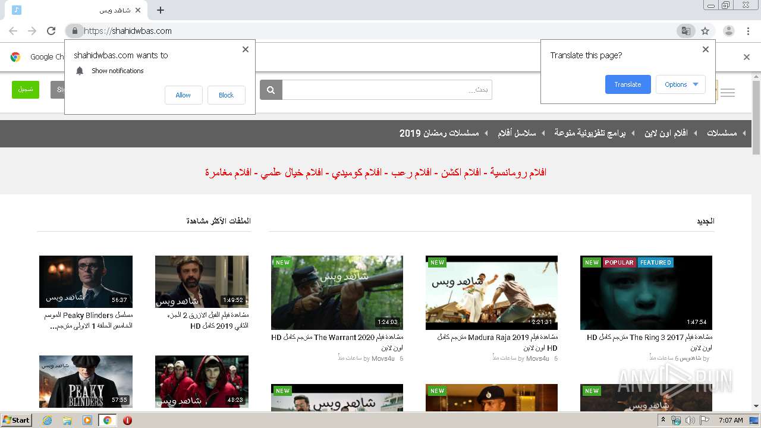Open The Warrant 2020 title link
This screenshot has width=761, height=428.
click(x=337, y=342)
